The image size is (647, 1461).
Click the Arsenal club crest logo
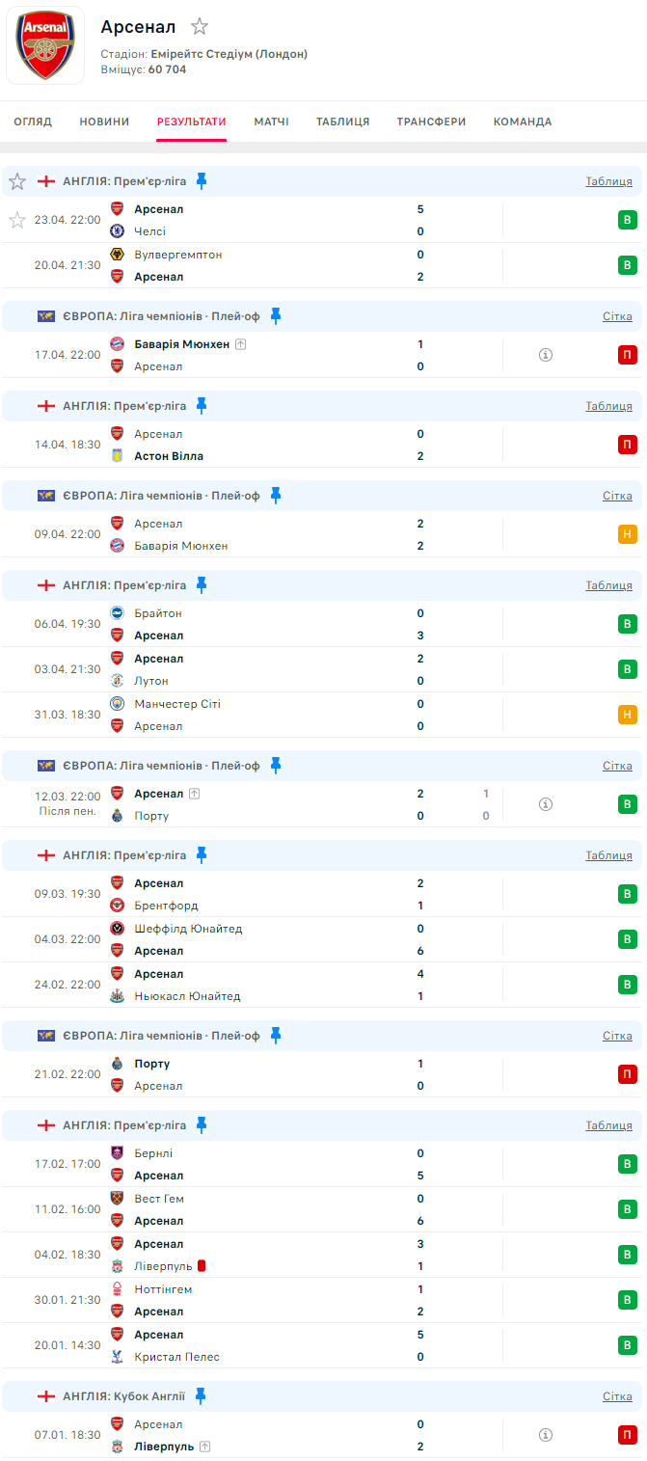pos(45,45)
